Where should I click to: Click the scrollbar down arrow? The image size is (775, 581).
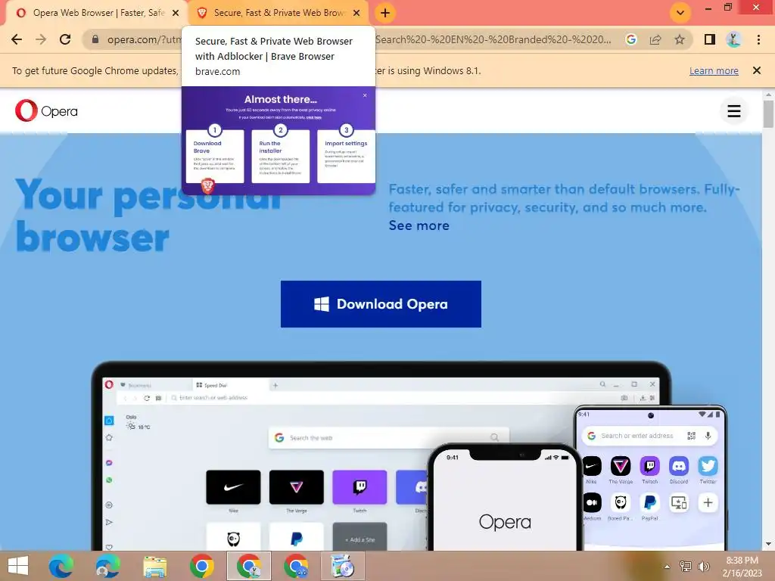[768, 545]
